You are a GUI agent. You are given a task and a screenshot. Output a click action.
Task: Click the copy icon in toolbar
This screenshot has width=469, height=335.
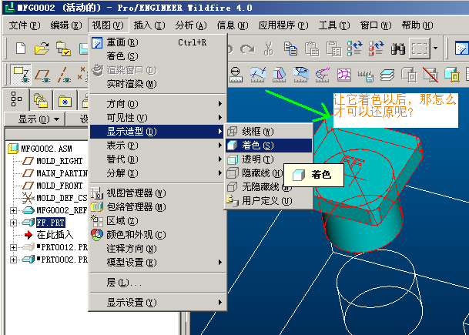(290, 49)
